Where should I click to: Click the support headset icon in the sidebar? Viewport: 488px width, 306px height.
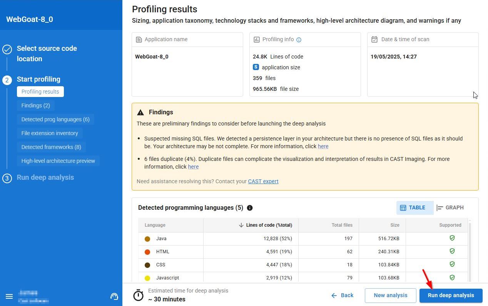(x=114, y=296)
